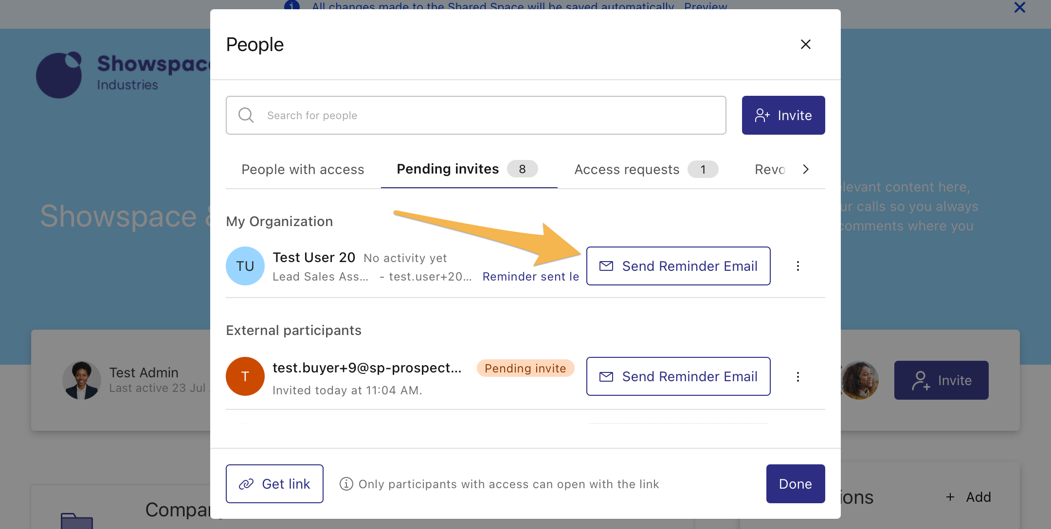Image resolution: width=1051 pixels, height=529 pixels.
Task: Open options menu for test.buyer+9 invite
Action: 797,377
